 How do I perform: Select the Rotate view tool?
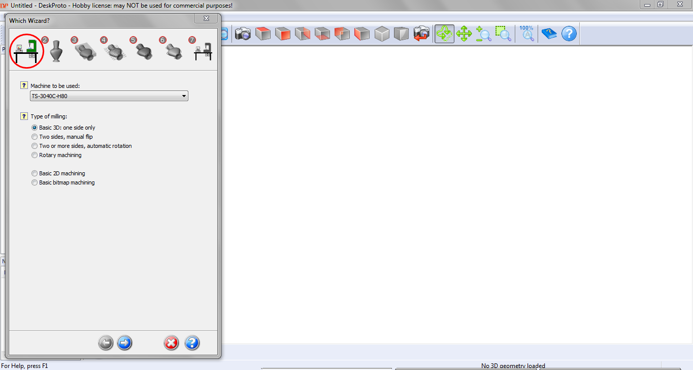pos(444,34)
